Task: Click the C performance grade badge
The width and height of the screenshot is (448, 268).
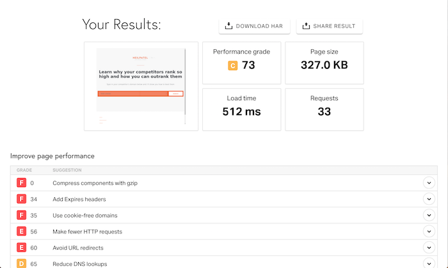Action: pos(232,65)
